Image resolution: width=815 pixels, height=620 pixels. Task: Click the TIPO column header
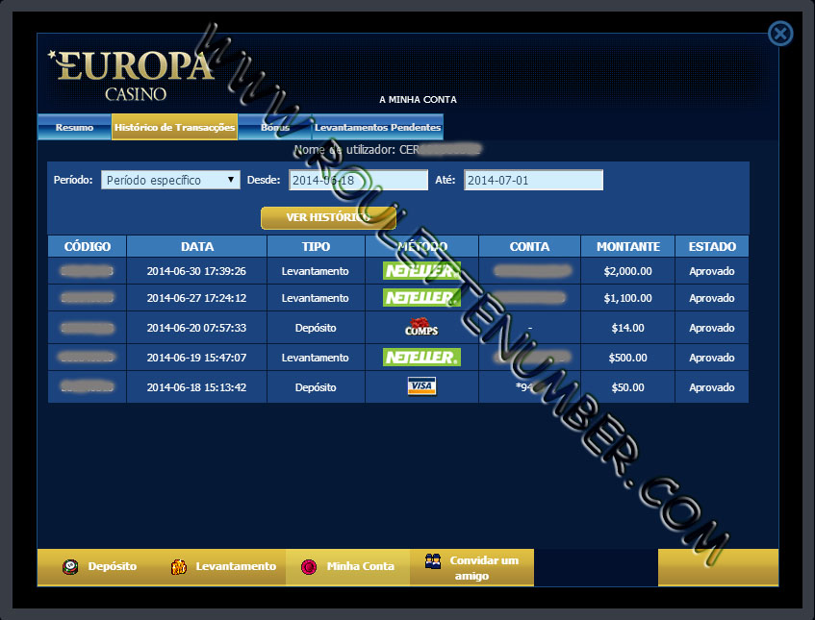[316, 247]
